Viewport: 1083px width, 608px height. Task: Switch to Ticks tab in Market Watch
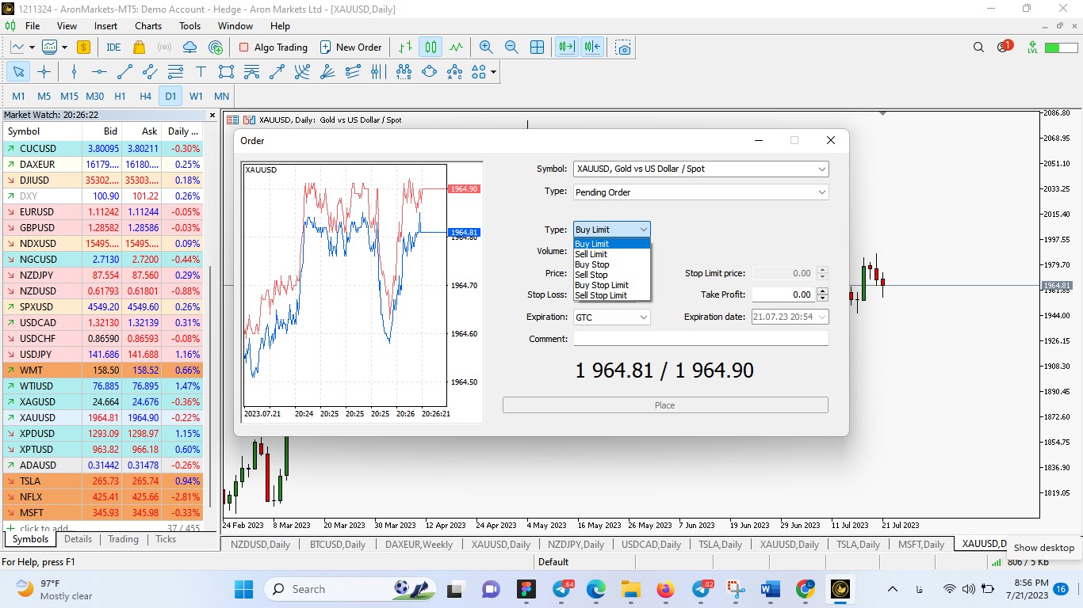coord(166,539)
